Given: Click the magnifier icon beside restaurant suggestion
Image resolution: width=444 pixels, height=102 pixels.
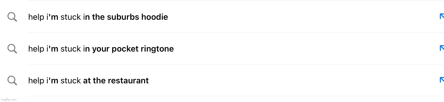Looking at the screenshot, I should [x=12, y=81].
